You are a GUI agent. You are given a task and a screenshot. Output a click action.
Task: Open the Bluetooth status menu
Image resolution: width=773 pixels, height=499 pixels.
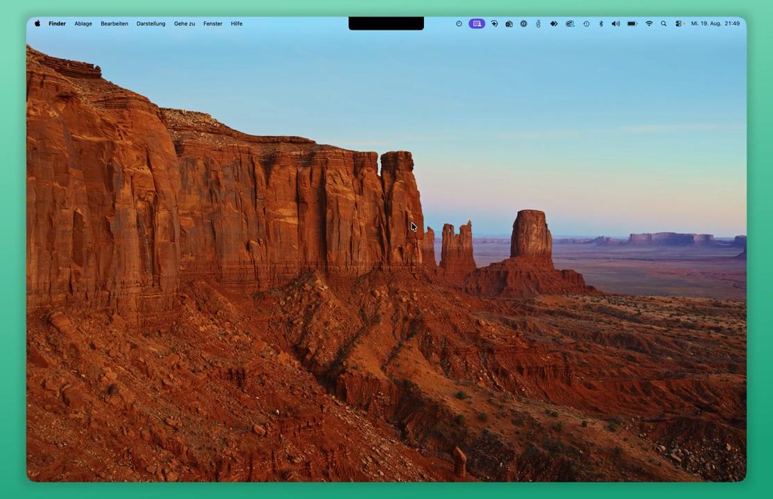tap(601, 23)
